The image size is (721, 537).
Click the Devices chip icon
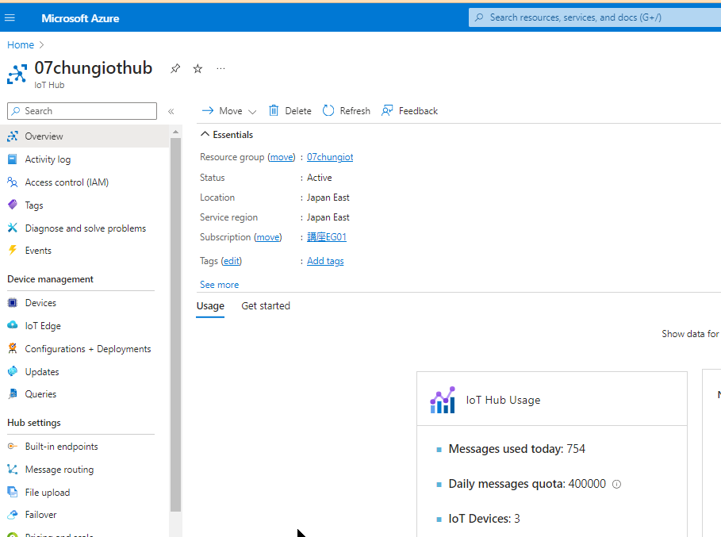[x=13, y=302]
